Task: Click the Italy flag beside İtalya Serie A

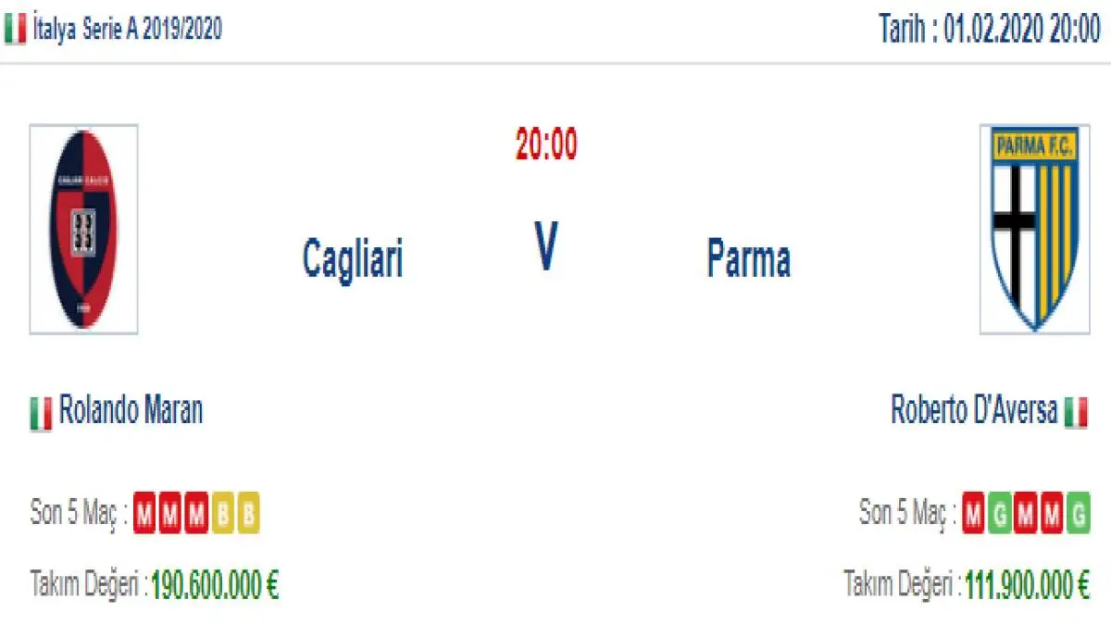Action: (x=15, y=31)
